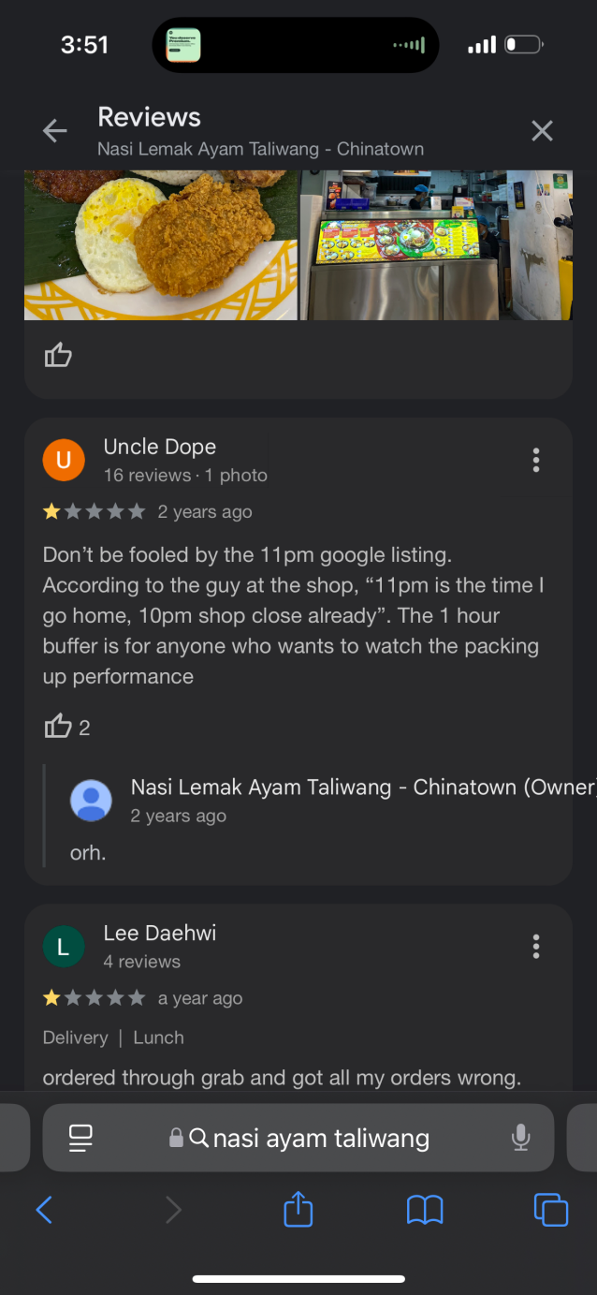Screen dimensions: 597x1295
Task: Open Uncle Dope's profile avatar
Action: tap(64, 459)
